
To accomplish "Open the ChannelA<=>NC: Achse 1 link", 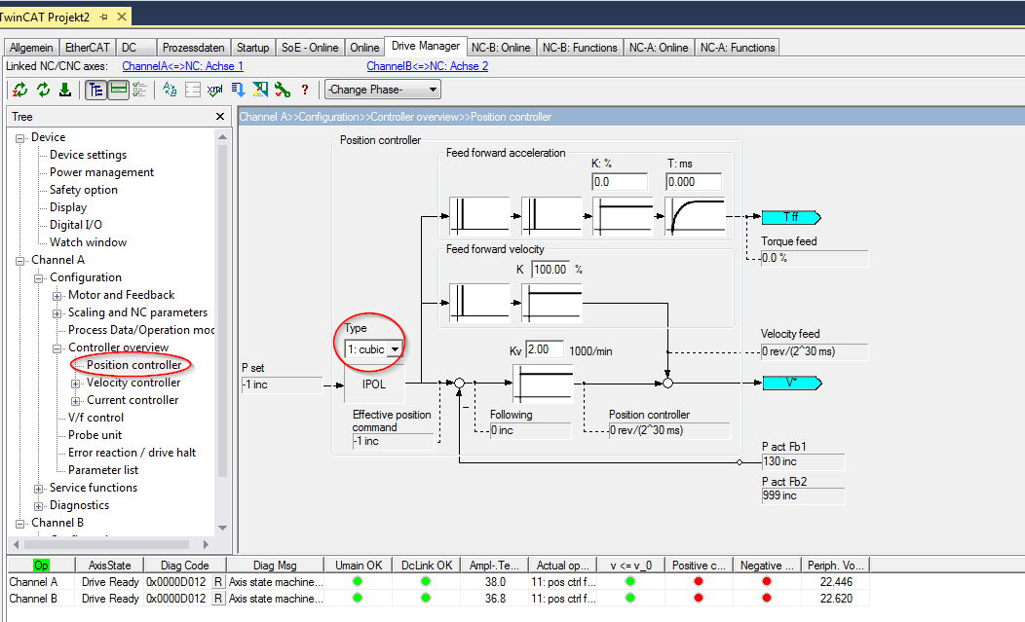I will click(x=182, y=66).
